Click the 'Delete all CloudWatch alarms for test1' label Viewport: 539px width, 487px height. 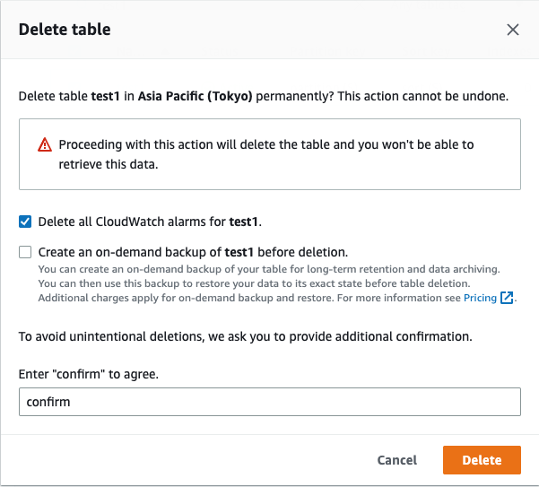pyautogui.click(x=150, y=222)
